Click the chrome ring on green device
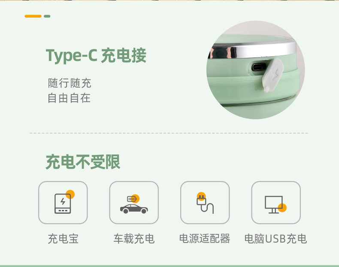 pyautogui.click(x=252, y=49)
